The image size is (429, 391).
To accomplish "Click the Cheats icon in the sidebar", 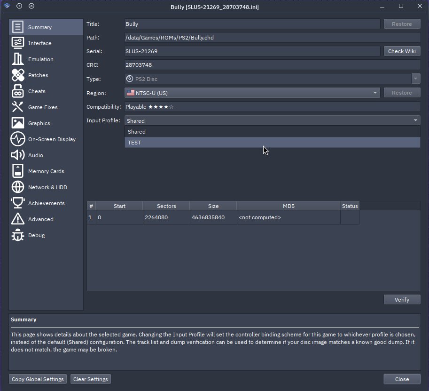I will click(18, 91).
